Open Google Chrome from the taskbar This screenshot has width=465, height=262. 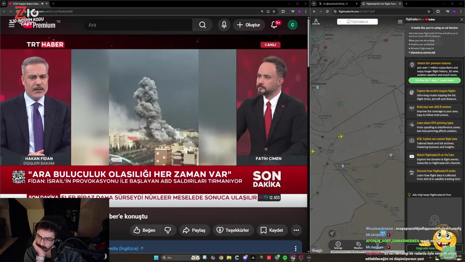[x=221, y=258]
